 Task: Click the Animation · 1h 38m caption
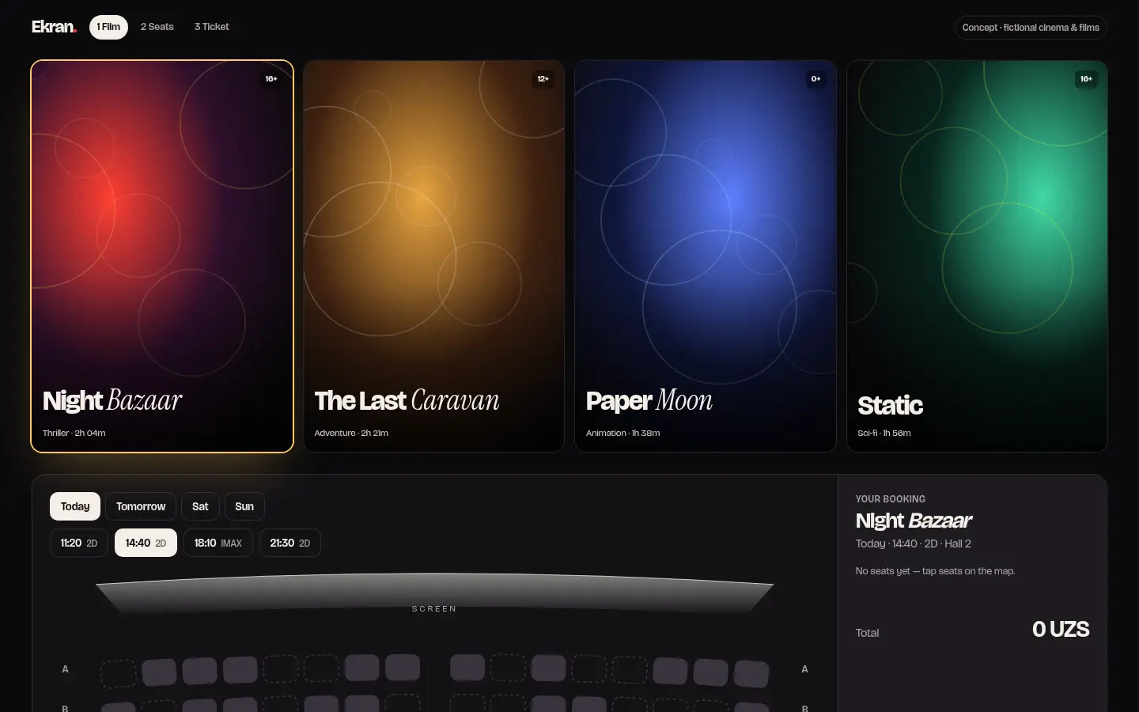coord(622,433)
